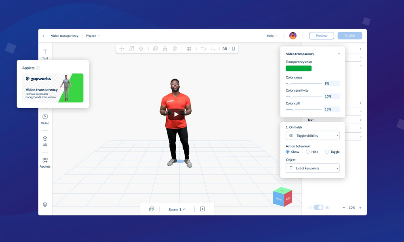Select the Hide action behaviour
Image resolution: width=404 pixels, height=242 pixels.
(x=312, y=152)
